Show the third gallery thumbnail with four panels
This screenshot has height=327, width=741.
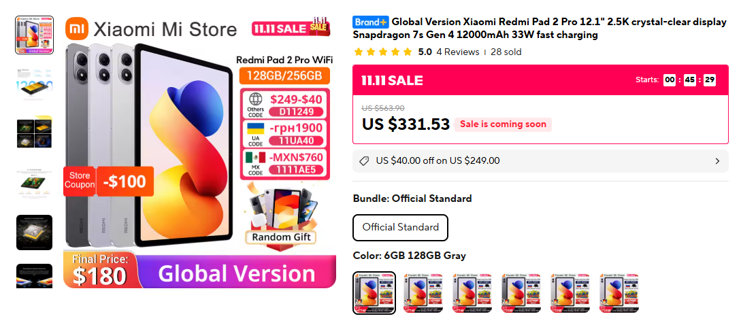[x=35, y=133]
